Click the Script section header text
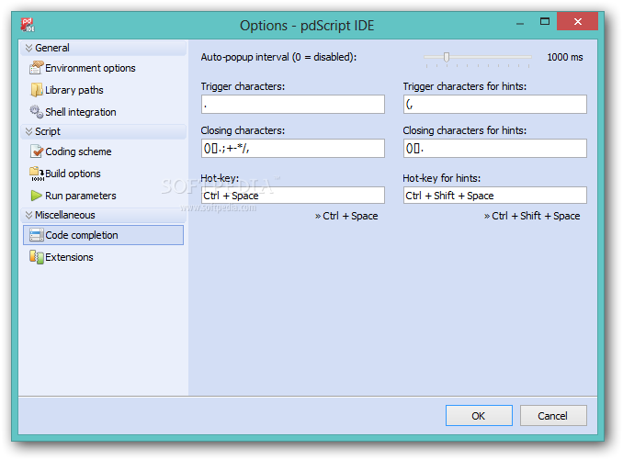The image size is (623, 460). pos(48,131)
